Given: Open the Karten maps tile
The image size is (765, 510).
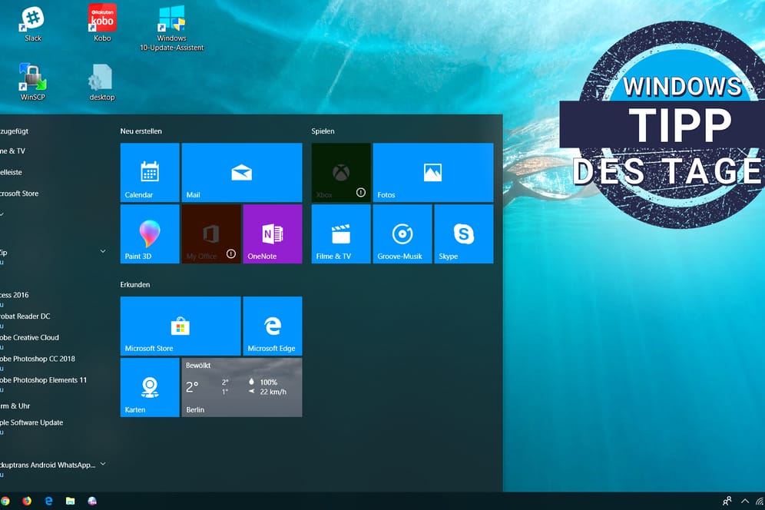Looking at the screenshot, I should click(150, 388).
